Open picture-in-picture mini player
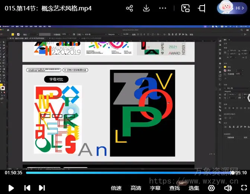Screen dimensions: 250x194 click(185, 8)
